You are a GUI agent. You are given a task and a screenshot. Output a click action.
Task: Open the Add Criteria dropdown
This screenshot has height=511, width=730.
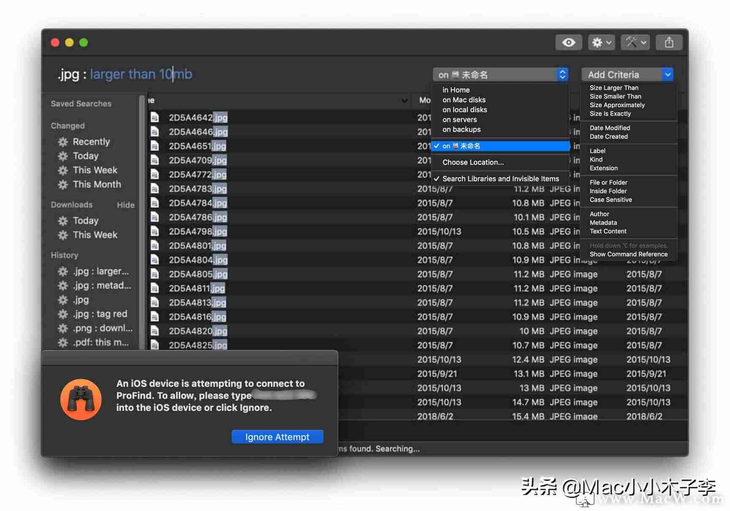pos(627,75)
